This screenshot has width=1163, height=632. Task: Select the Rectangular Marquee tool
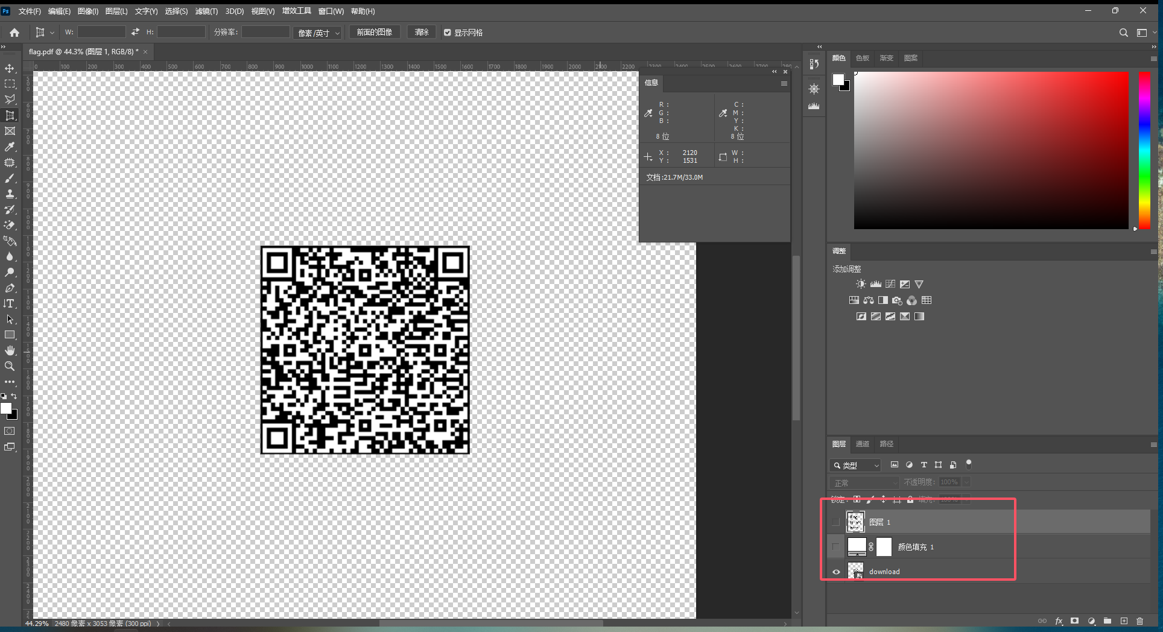(x=10, y=84)
